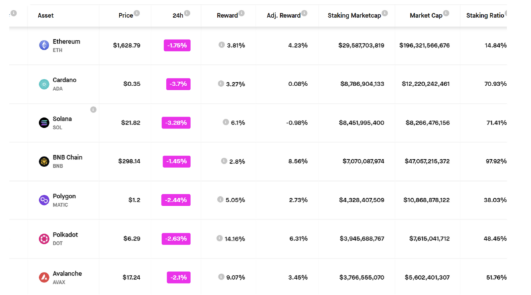Click the Ethereum logo icon
Image resolution: width=531 pixels, height=295 pixels.
click(x=44, y=45)
